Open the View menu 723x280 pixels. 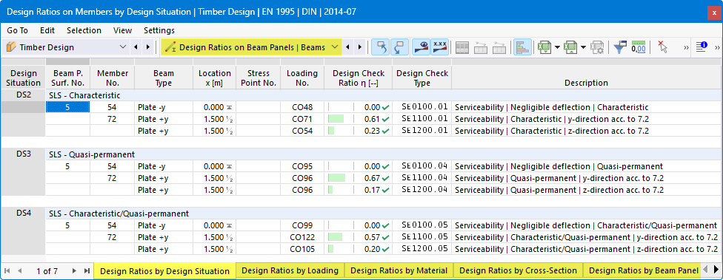pyautogui.click(x=123, y=30)
